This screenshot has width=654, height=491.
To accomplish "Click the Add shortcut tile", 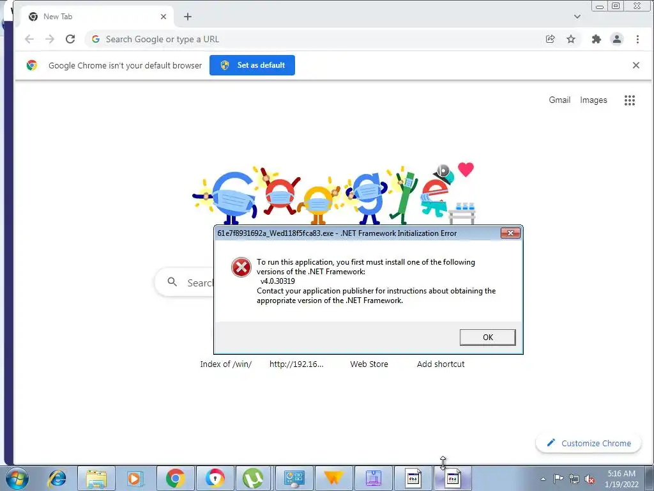I will [x=441, y=364].
